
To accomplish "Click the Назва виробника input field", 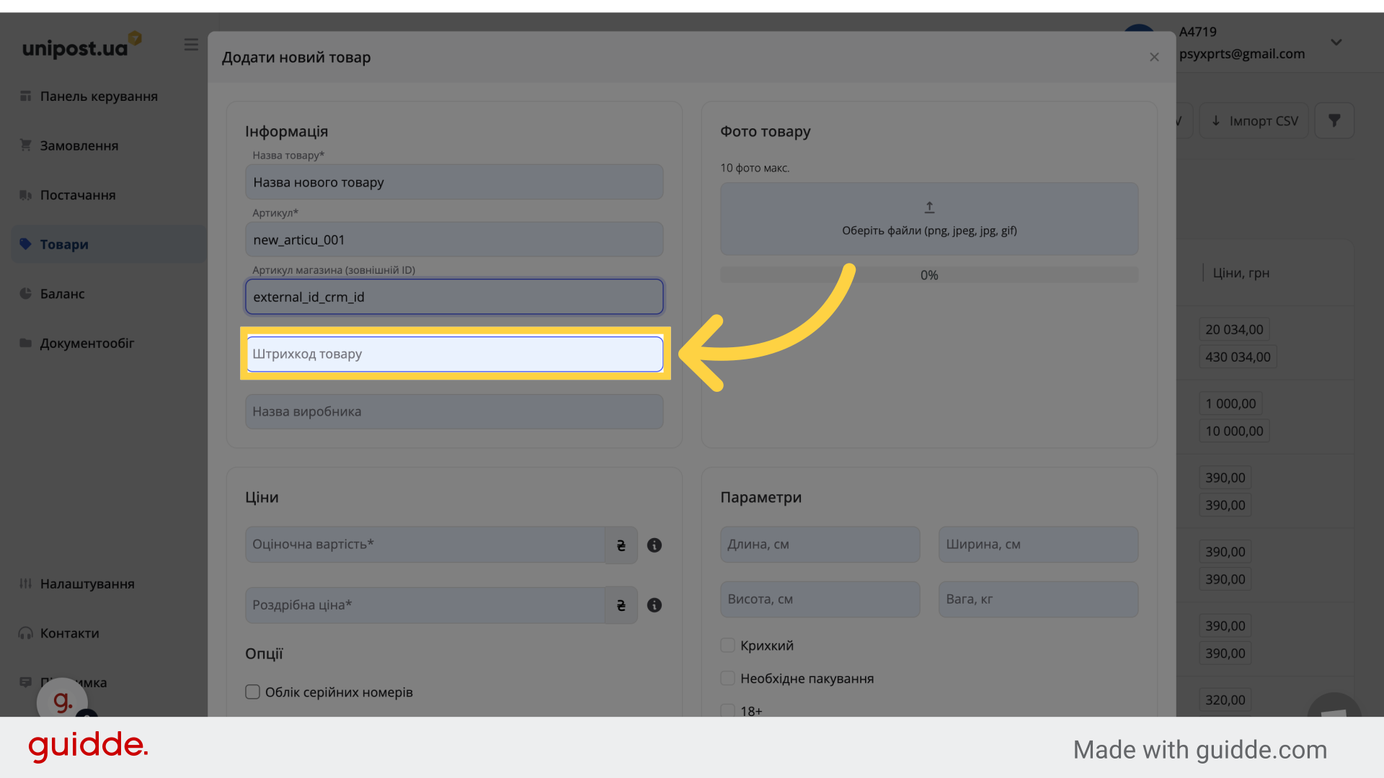I will (x=454, y=411).
